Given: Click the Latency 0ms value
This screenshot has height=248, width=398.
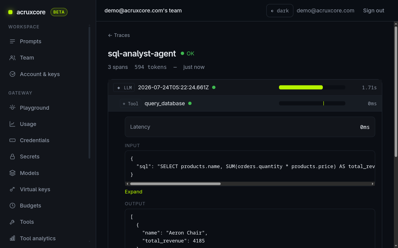Looking at the screenshot, I should point(365,127).
